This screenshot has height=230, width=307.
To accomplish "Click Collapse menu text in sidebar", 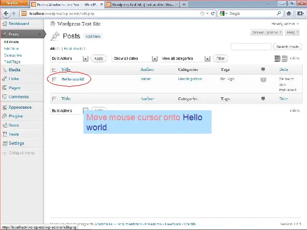I will coord(22,153).
